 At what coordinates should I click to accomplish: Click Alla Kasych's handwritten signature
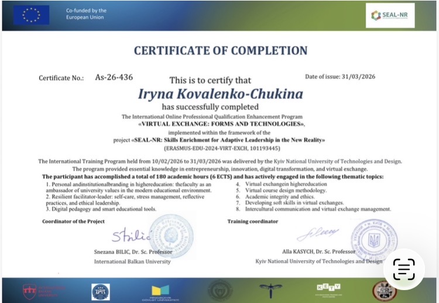click(317, 234)
